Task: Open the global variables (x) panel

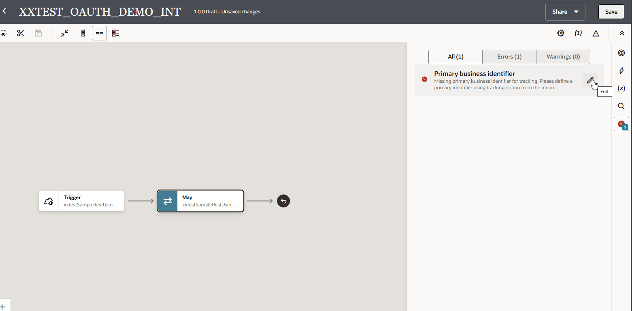Action: [621, 88]
